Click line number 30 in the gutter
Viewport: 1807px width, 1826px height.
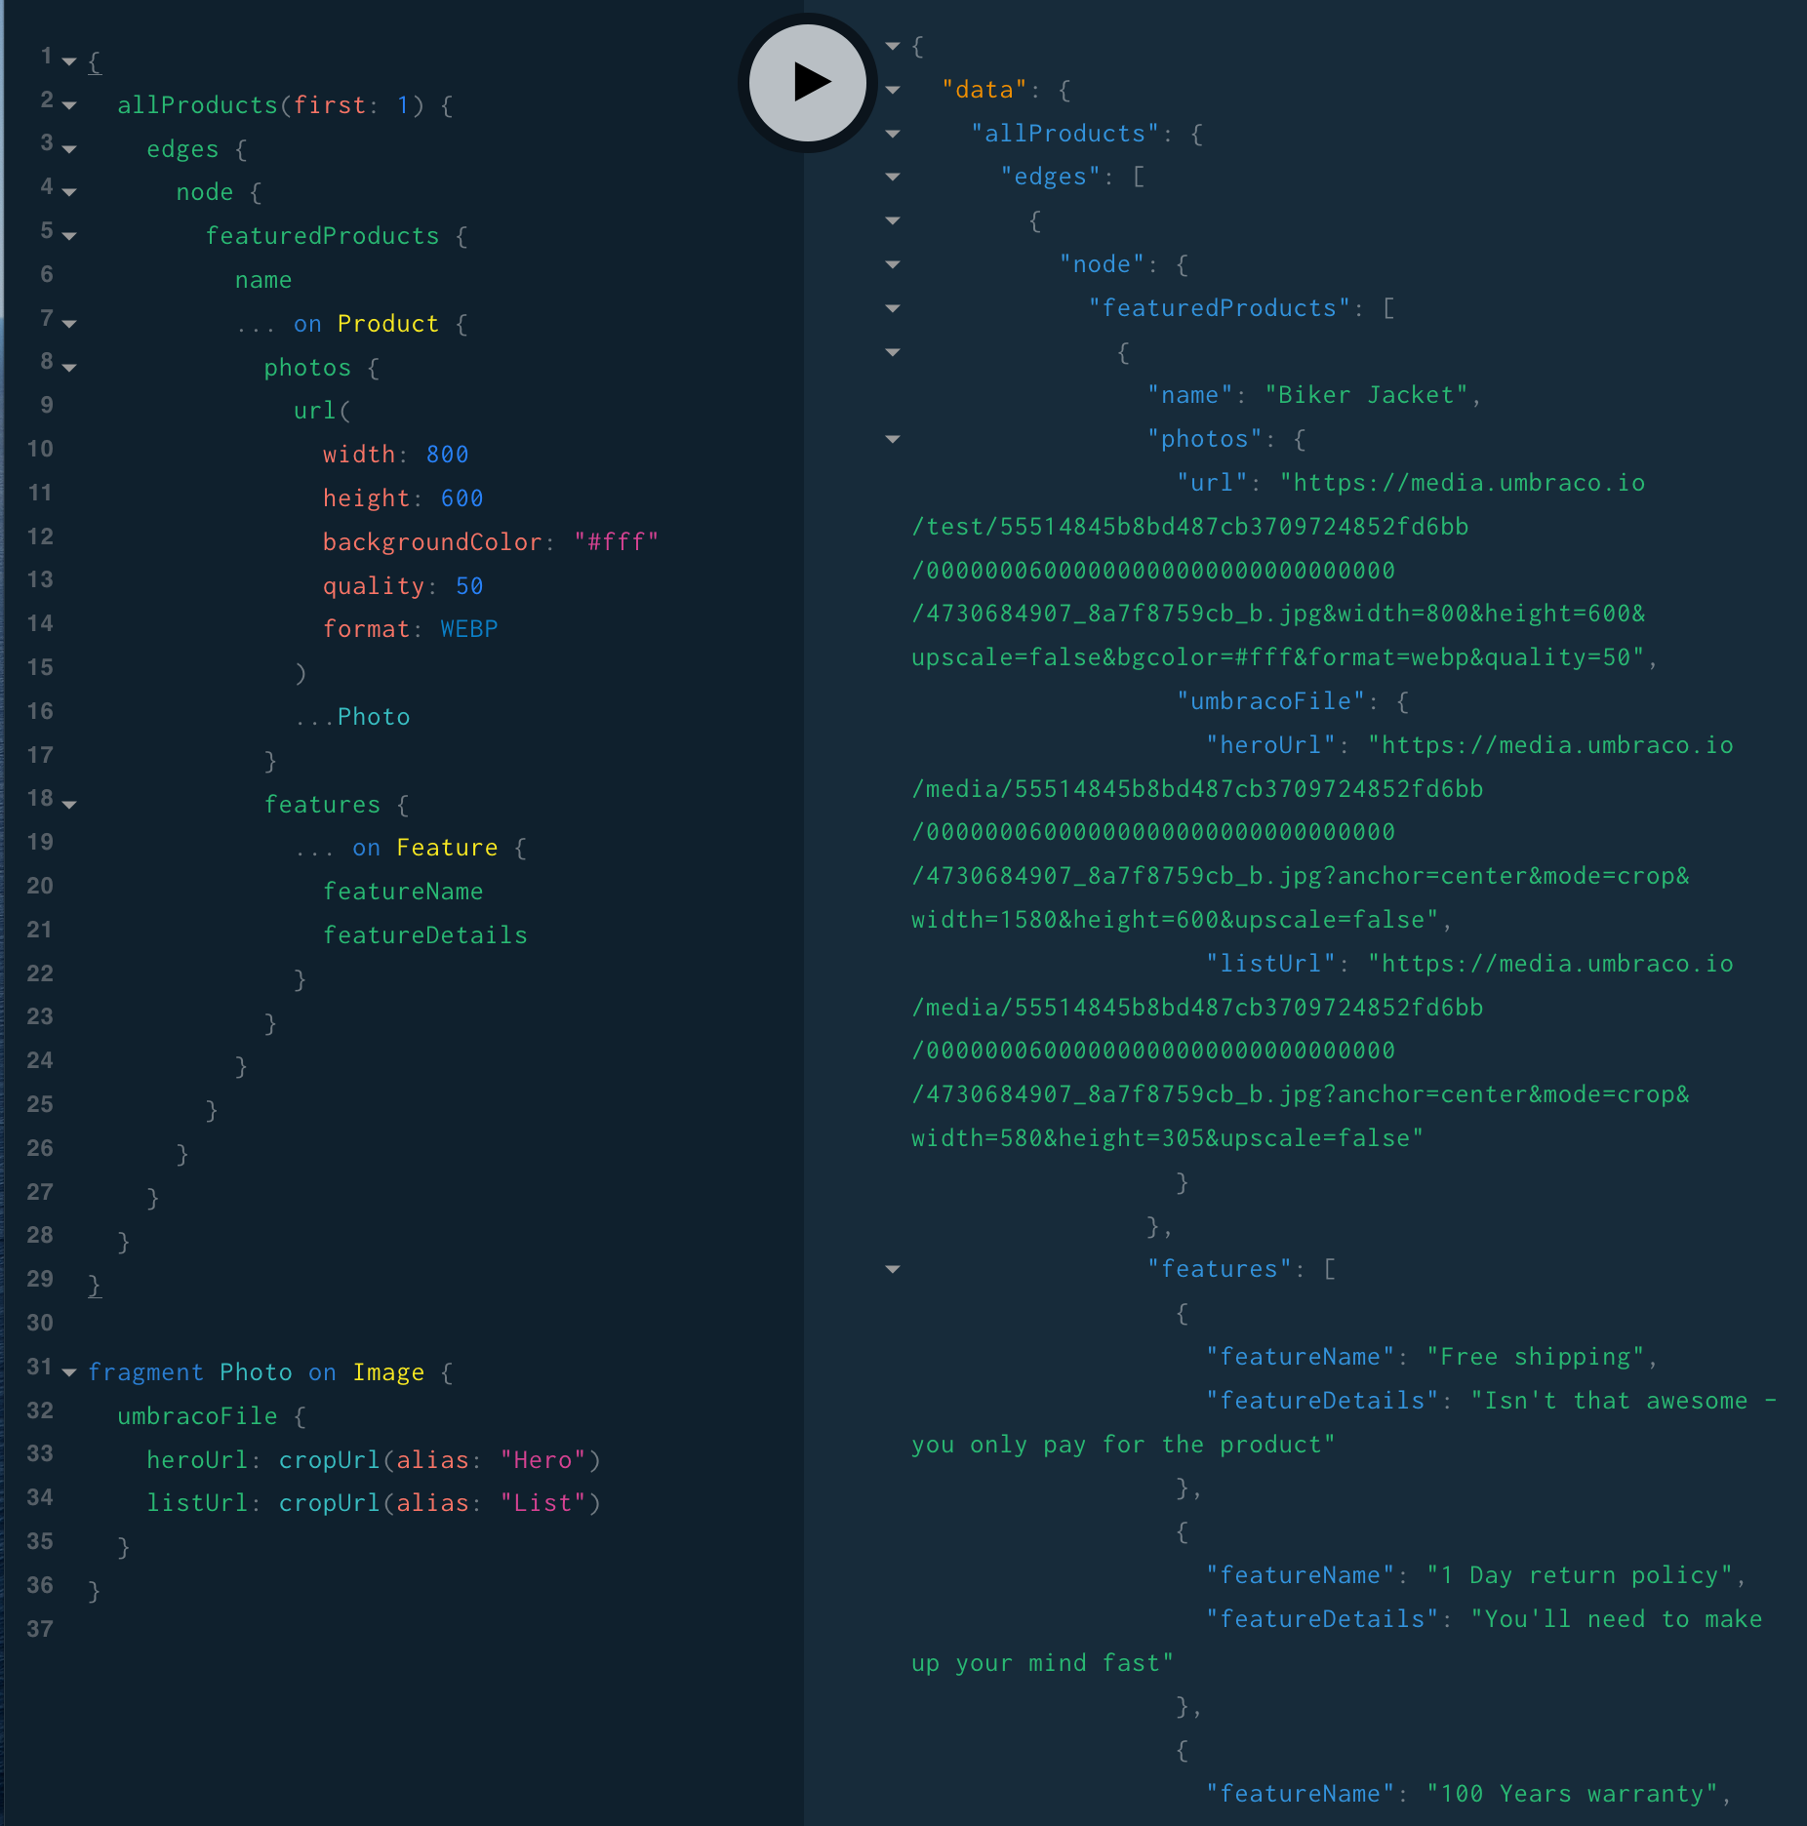[40, 1323]
